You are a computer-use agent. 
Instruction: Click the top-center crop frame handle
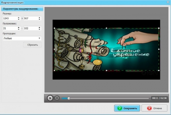click(x=107, y=28)
